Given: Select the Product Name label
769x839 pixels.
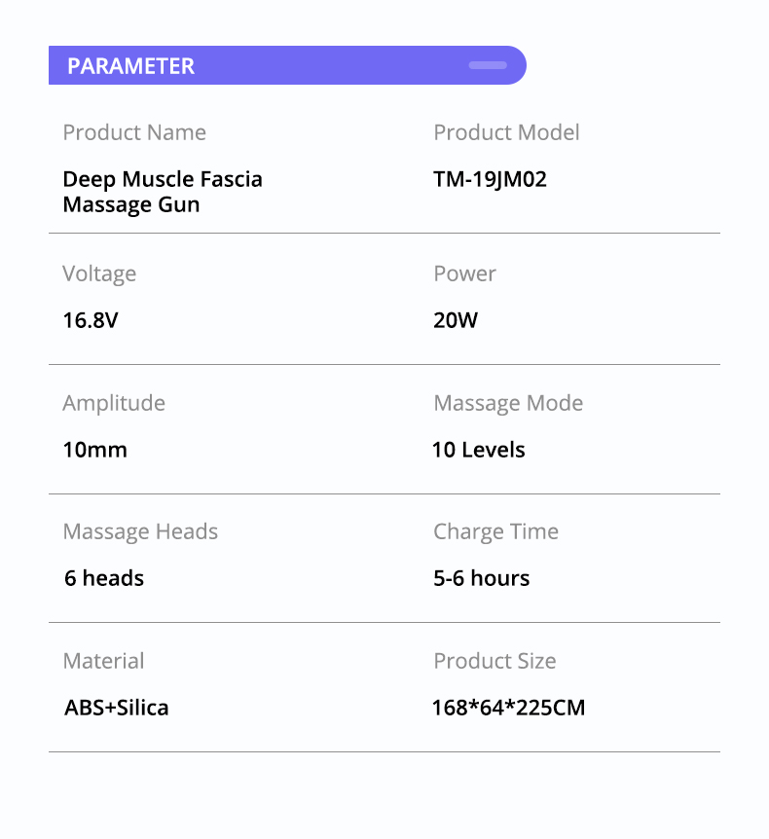Looking at the screenshot, I should (134, 132).
